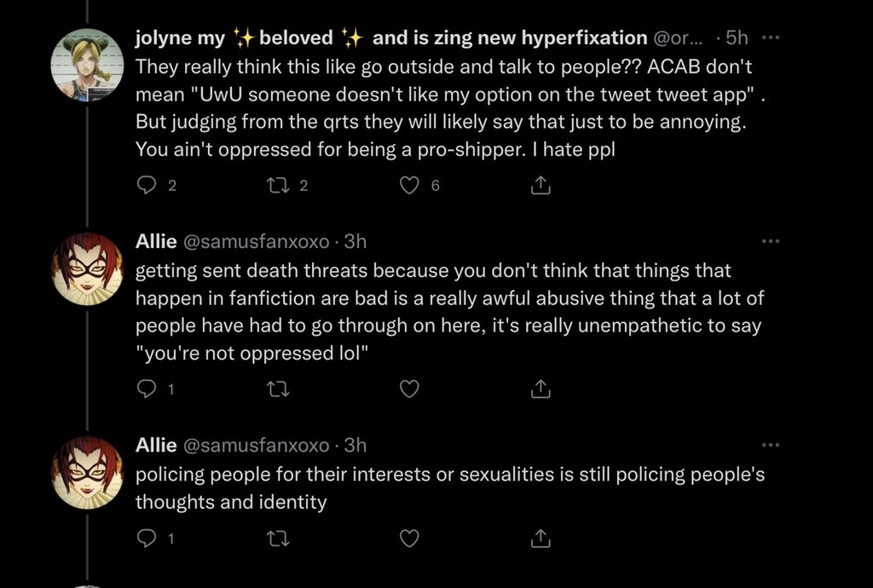Screen dimensions: 873x588
Task: Open Allie's avatar on death threats tweet
Action: coord(88,268)
